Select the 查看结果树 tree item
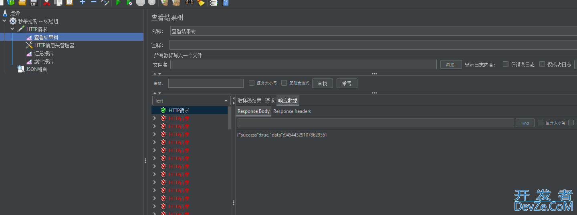 (x=46, y=37)
